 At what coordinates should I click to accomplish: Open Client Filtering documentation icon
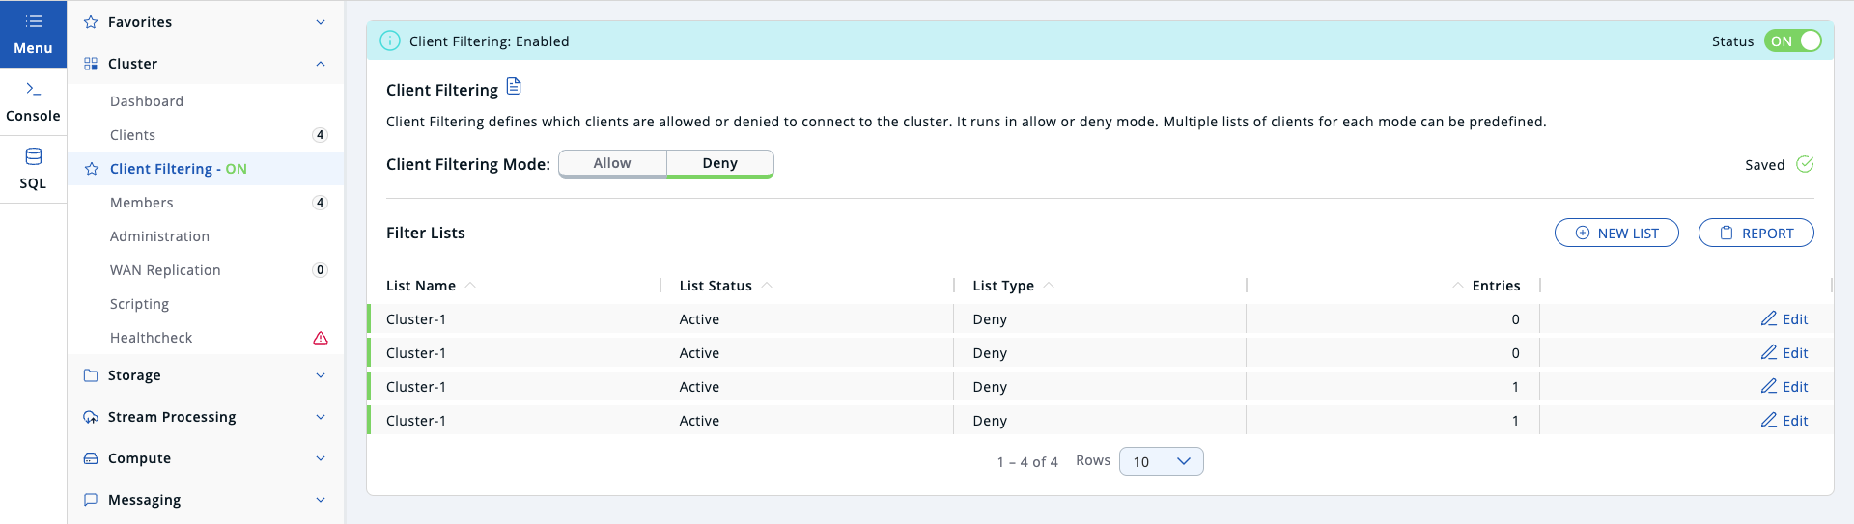(x=514, y=87)
